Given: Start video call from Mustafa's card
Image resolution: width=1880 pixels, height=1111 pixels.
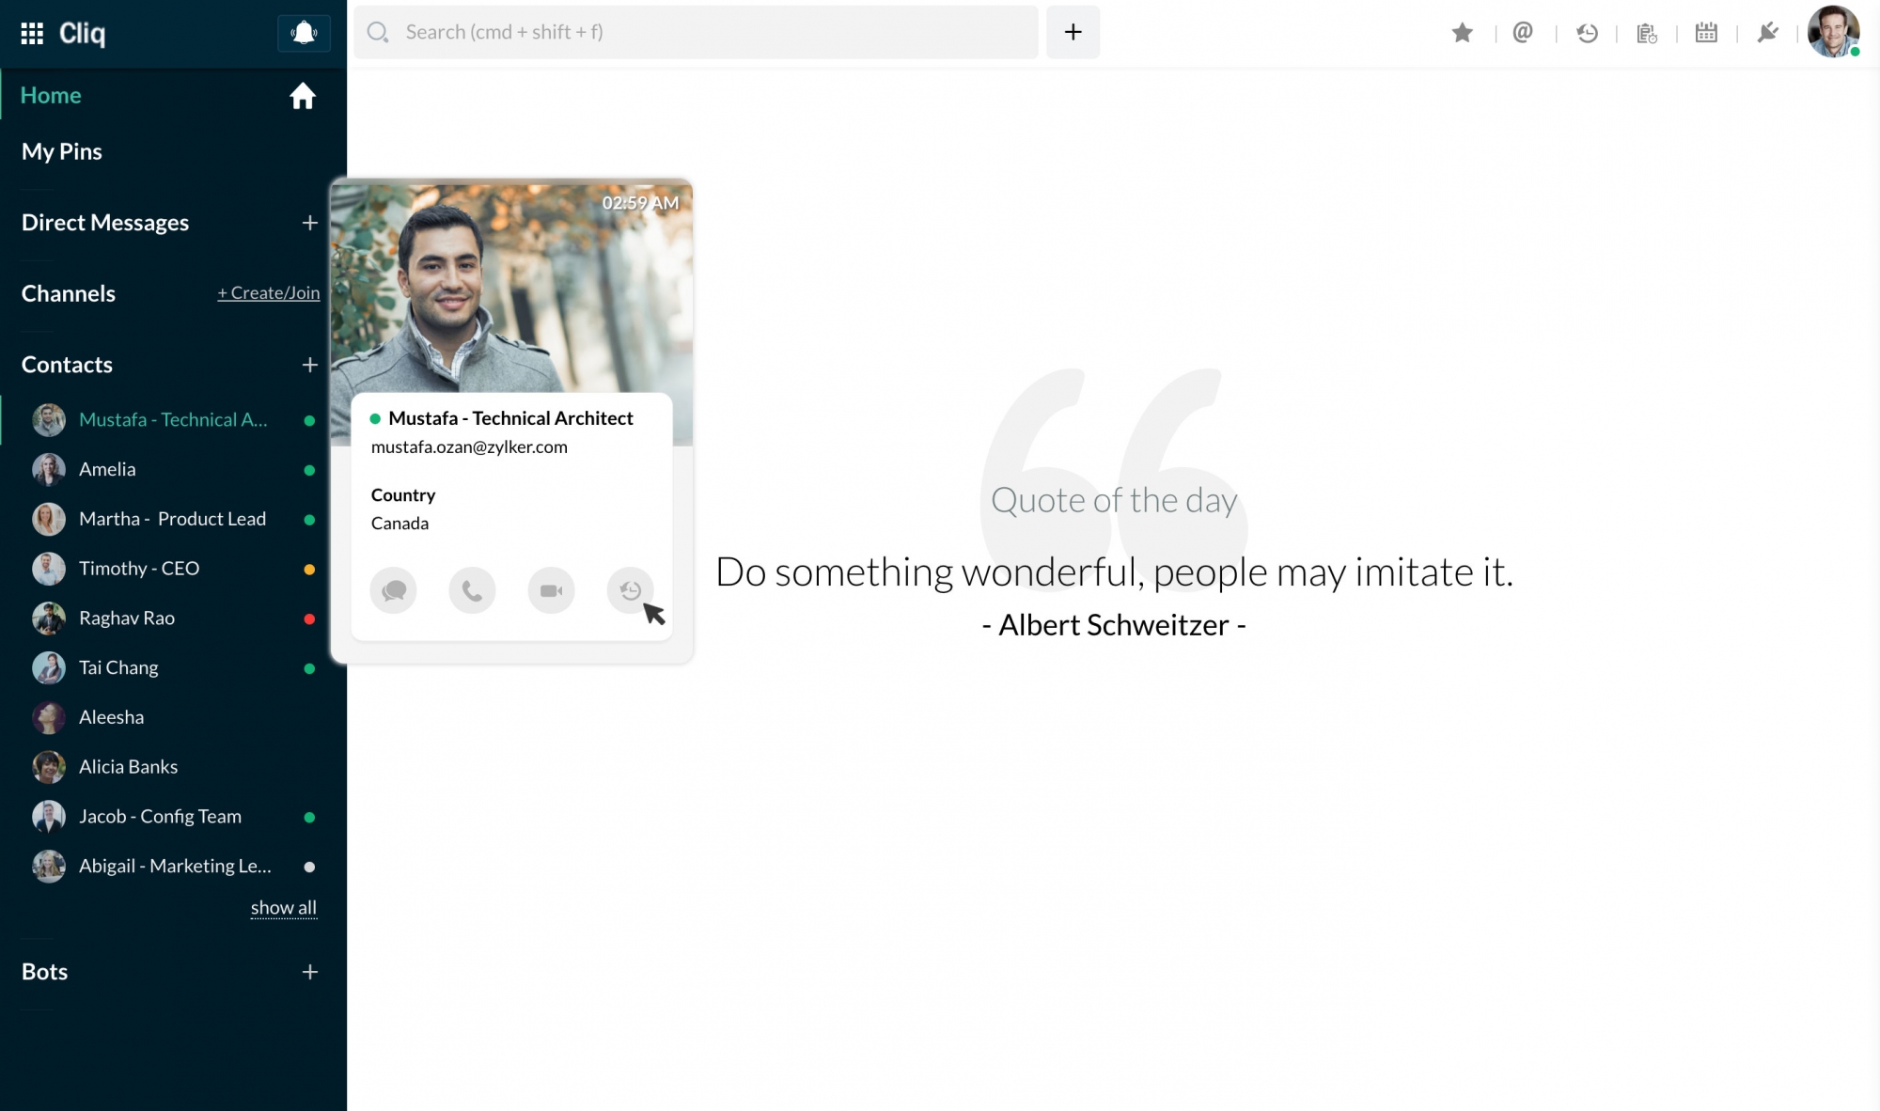Looking at the screenshot, I should point(551,590).
